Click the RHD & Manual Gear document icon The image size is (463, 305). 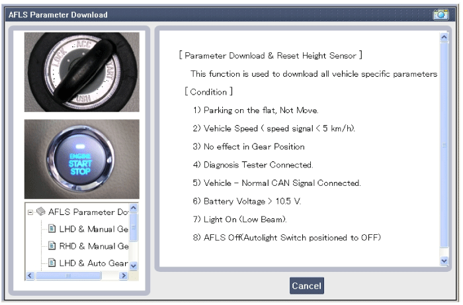tap(52, 247)
